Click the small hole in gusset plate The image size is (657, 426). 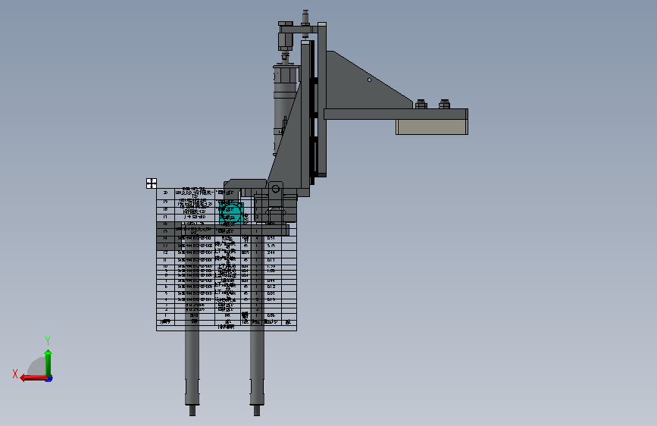369,80
